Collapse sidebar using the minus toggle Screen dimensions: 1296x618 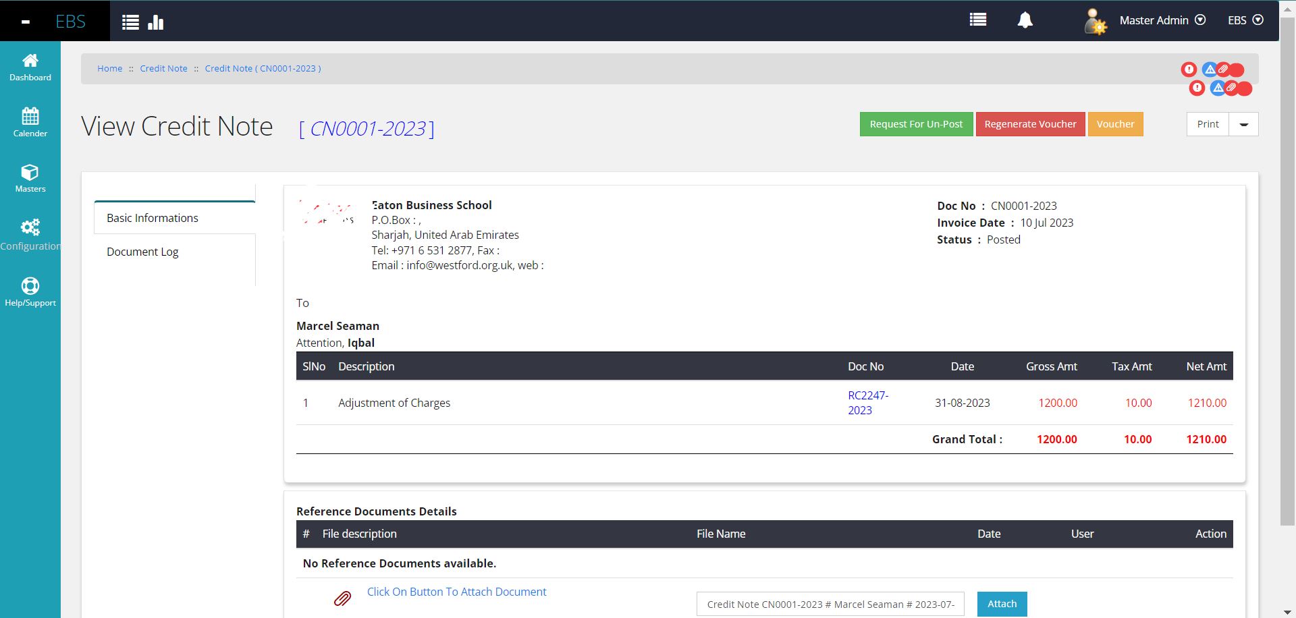26,22
